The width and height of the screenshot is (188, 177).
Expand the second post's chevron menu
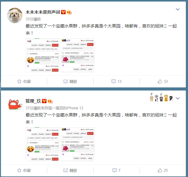(x=178, y=98)
